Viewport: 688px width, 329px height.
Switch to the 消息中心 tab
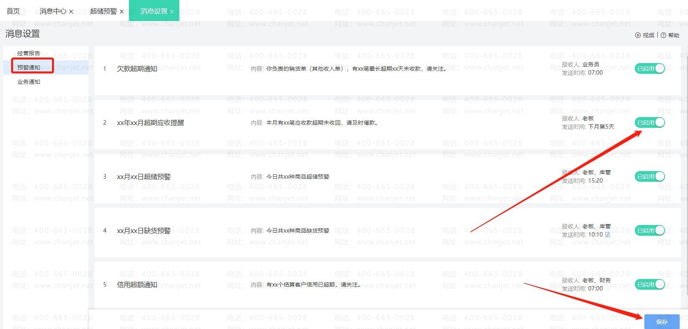53,11
